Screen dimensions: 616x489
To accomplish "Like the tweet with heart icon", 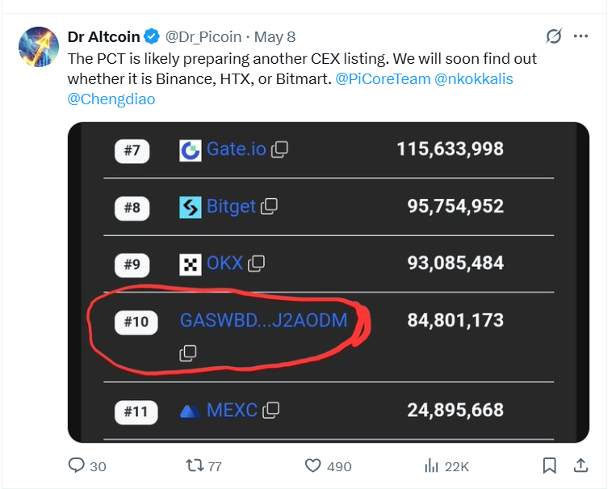I will (x=313, y=466).
